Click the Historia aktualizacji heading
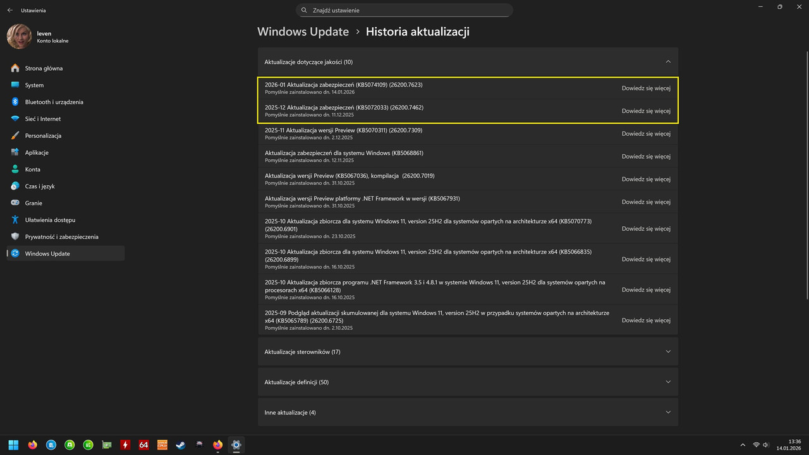 tap(418, 32)
